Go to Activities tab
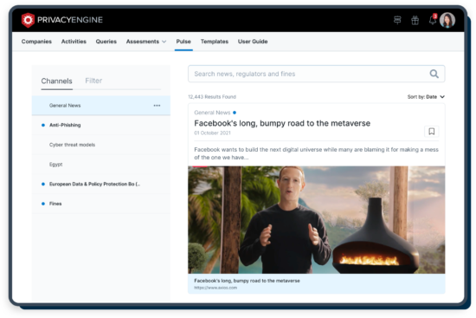The image size is (476, 318). pos(74,42)
